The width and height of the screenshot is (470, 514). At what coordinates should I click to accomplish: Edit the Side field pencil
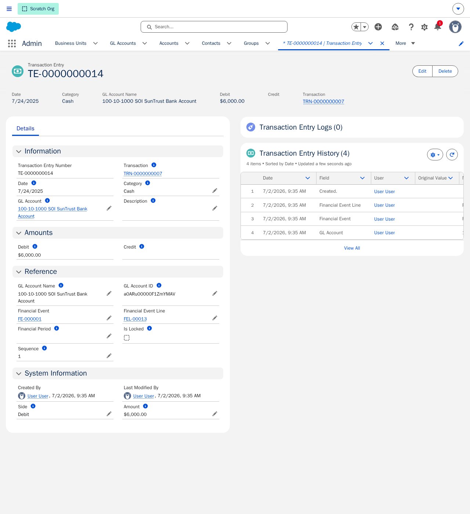pyautogui.click(x=109, y=414)
